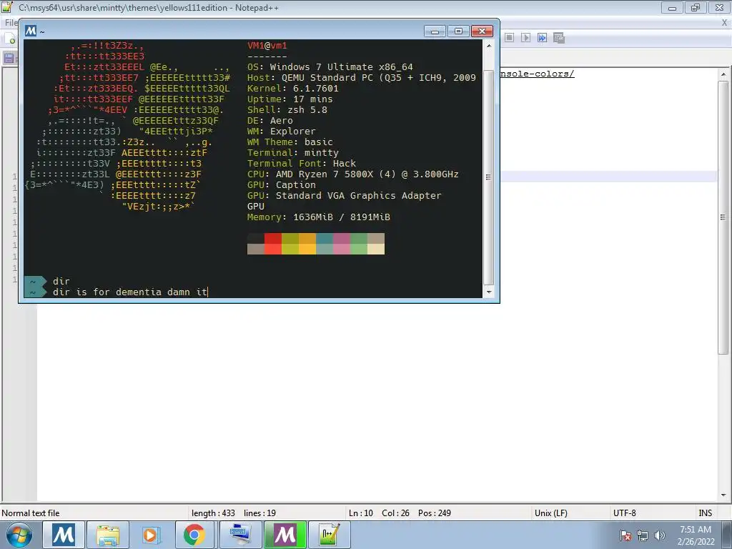The width and height of the screenshot is (732, 549).
Task: Minimize the Notepad++ window
Action: (672, 7)
